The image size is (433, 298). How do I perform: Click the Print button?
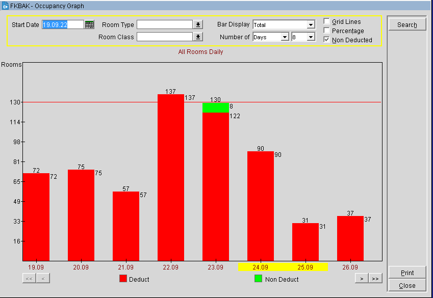tap(407, 273)
